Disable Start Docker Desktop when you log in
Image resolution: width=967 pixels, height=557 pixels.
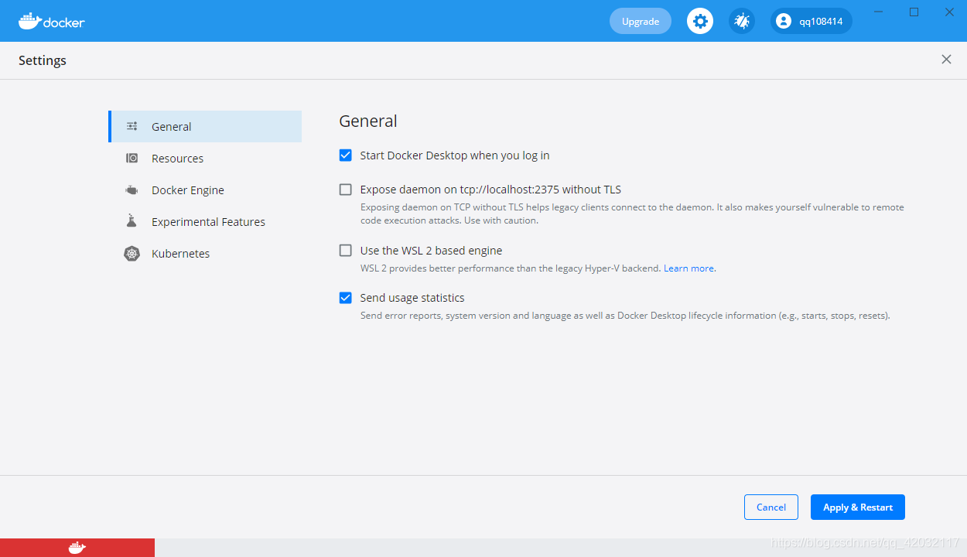(x=346, y=155)
